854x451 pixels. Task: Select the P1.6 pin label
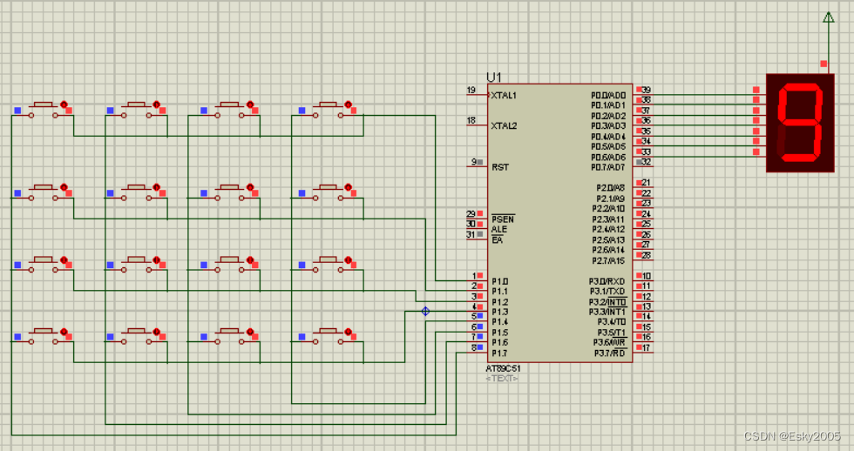pyautogui.click(x=500, y=342)
